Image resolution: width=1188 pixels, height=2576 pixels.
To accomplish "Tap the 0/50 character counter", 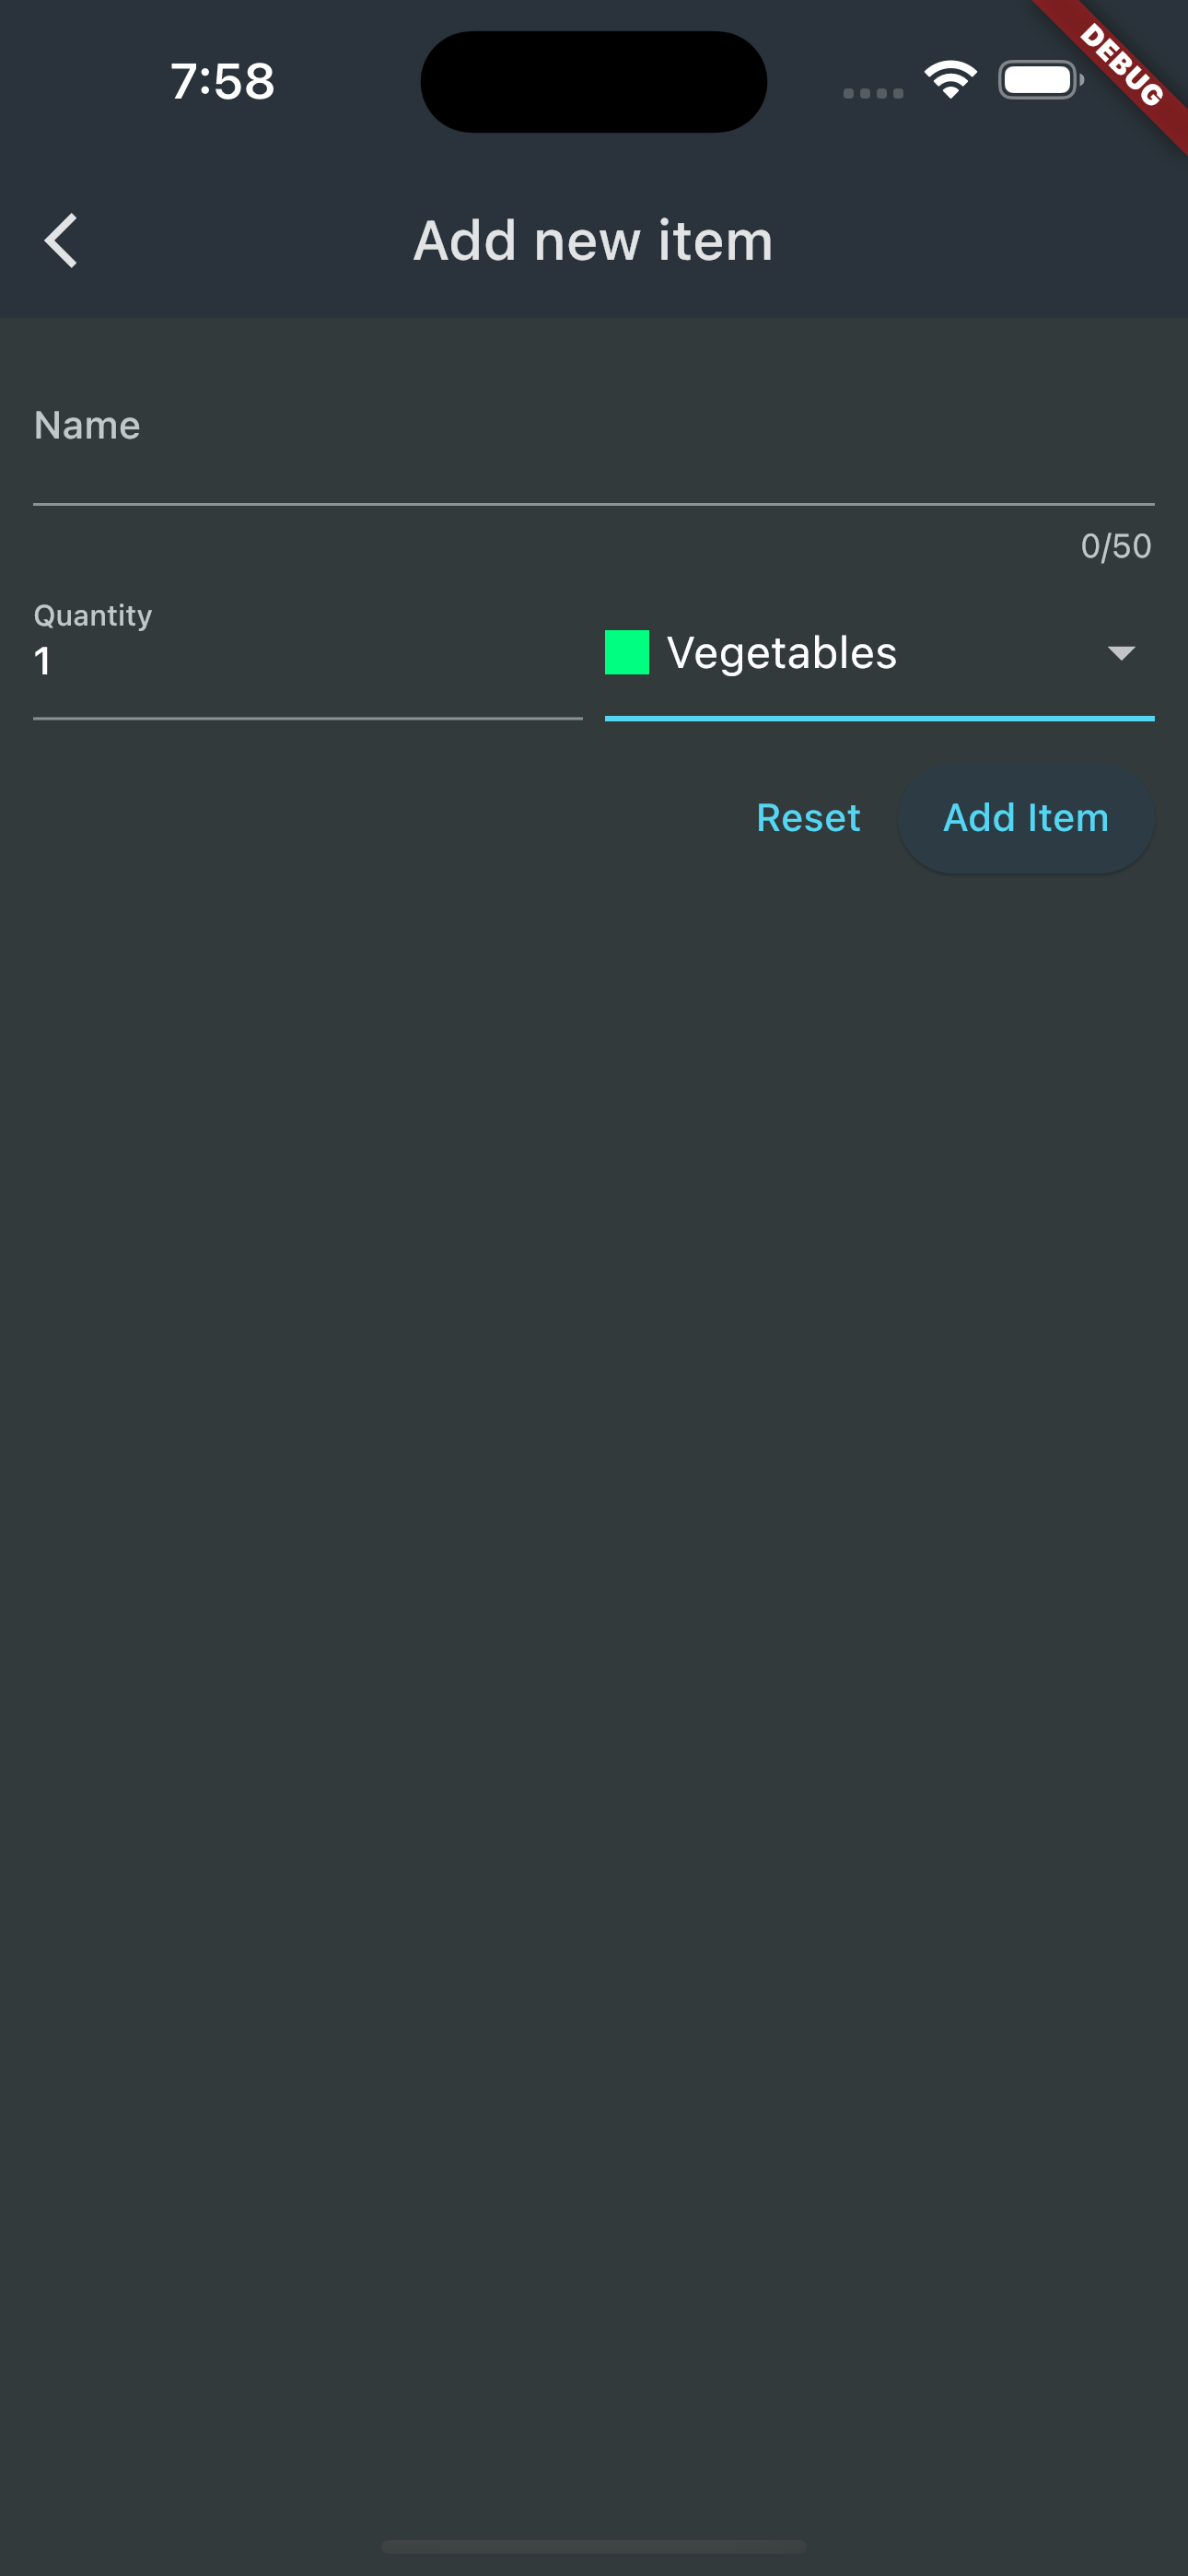I will tap(1116, 546).
